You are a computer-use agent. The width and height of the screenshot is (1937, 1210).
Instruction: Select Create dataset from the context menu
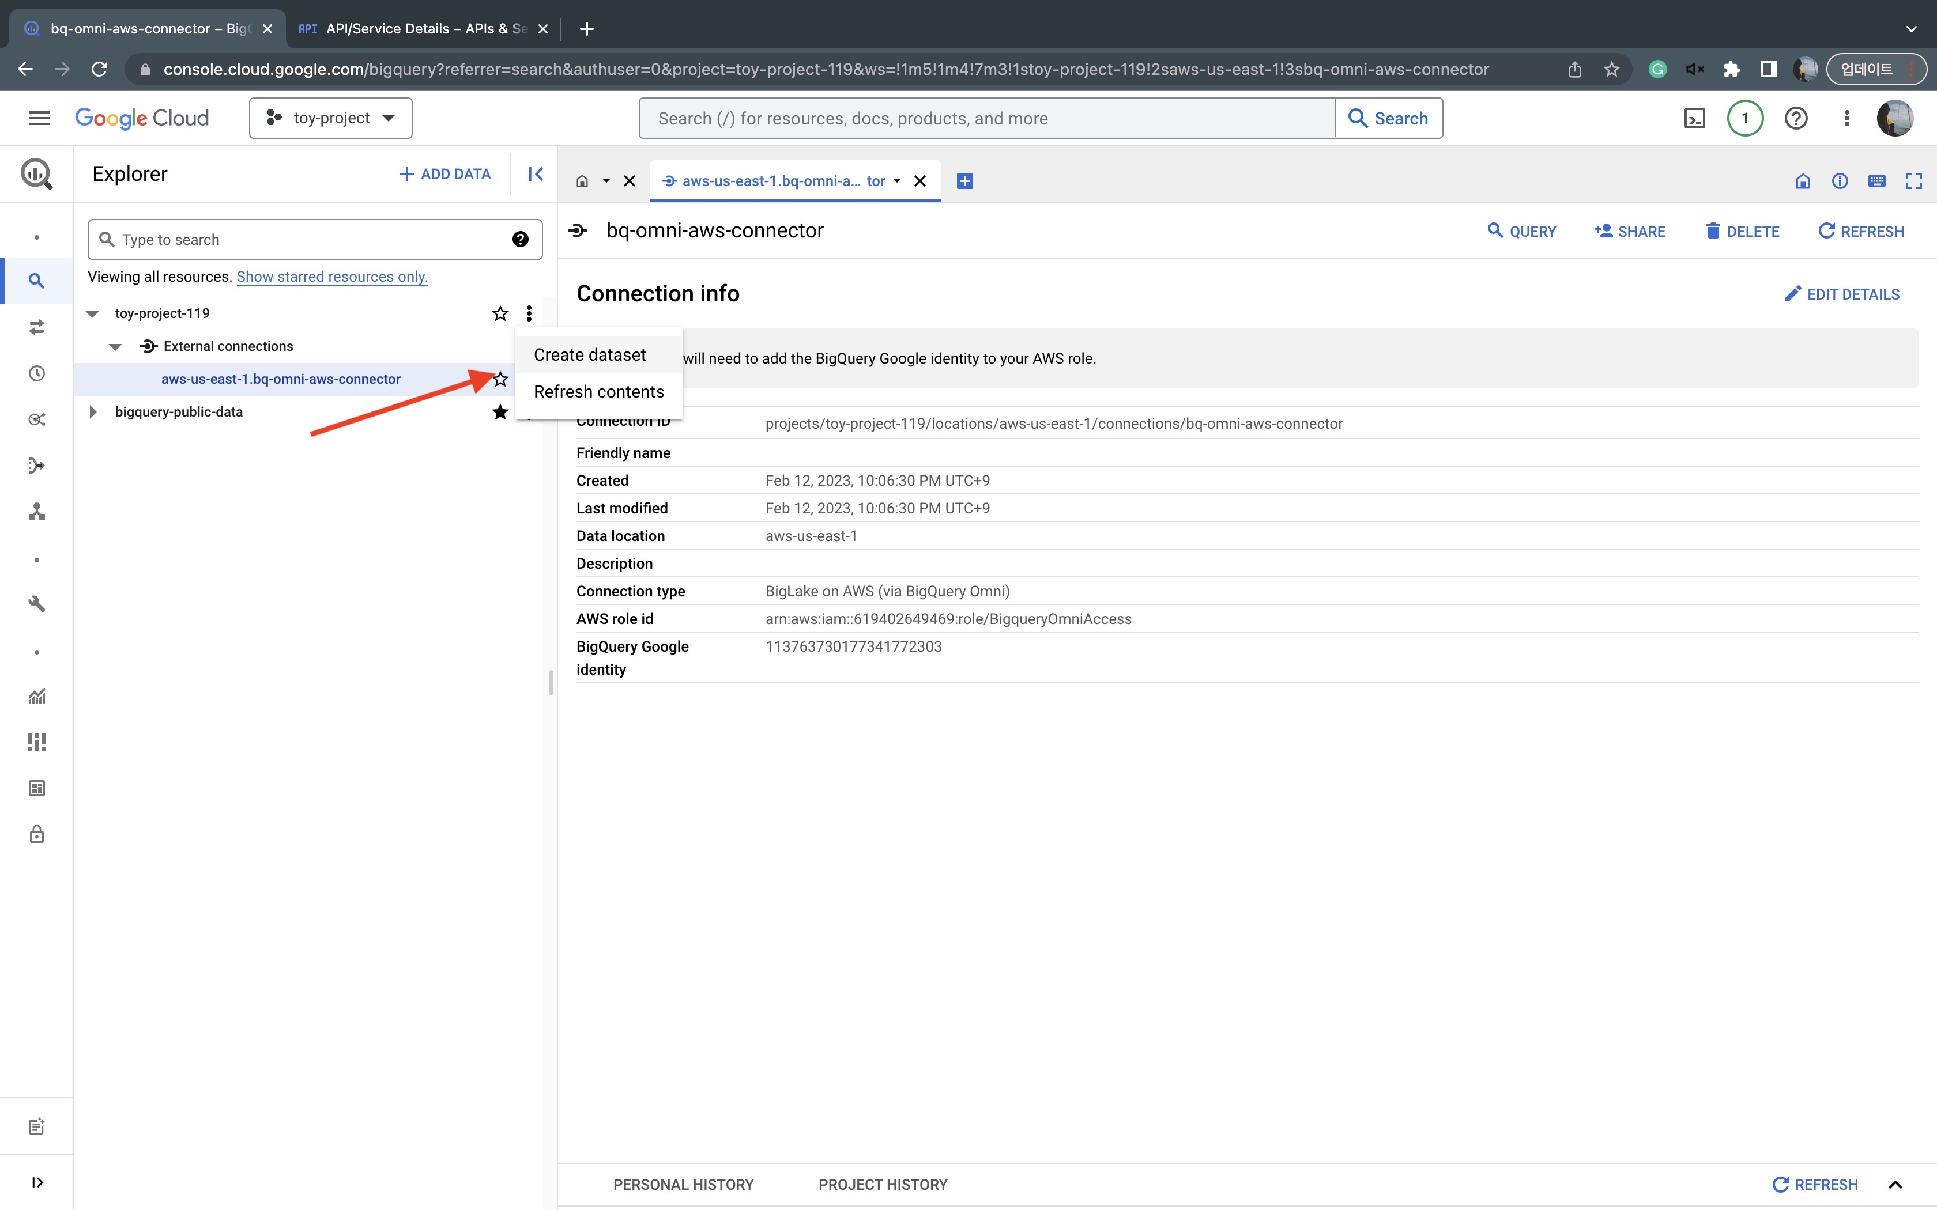click(x=590, y=354)
